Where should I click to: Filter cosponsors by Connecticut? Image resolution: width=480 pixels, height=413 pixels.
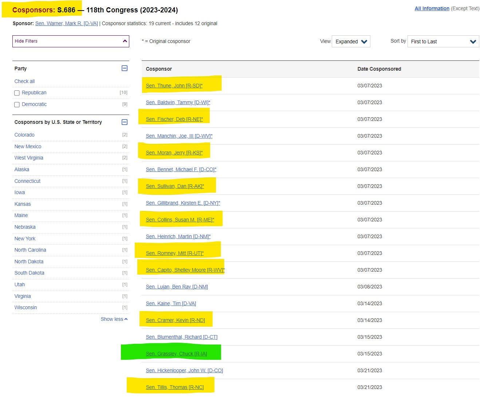27,181
